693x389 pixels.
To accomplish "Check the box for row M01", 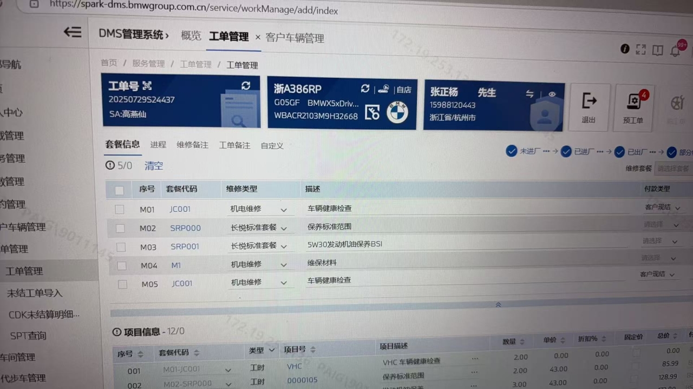I will coord(120,210).
